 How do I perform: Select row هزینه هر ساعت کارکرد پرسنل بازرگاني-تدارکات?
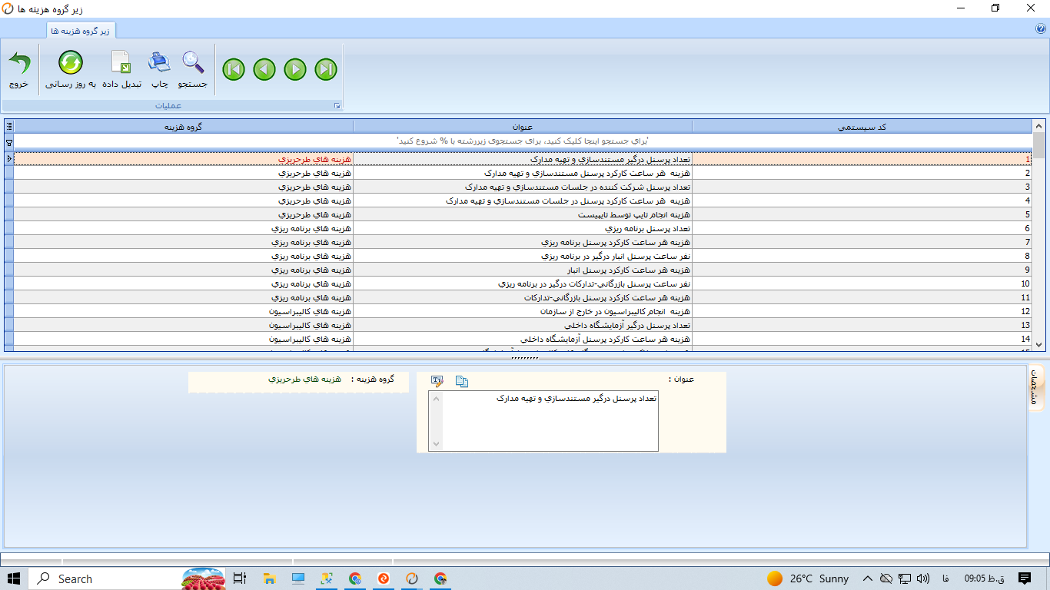(523, 297)
